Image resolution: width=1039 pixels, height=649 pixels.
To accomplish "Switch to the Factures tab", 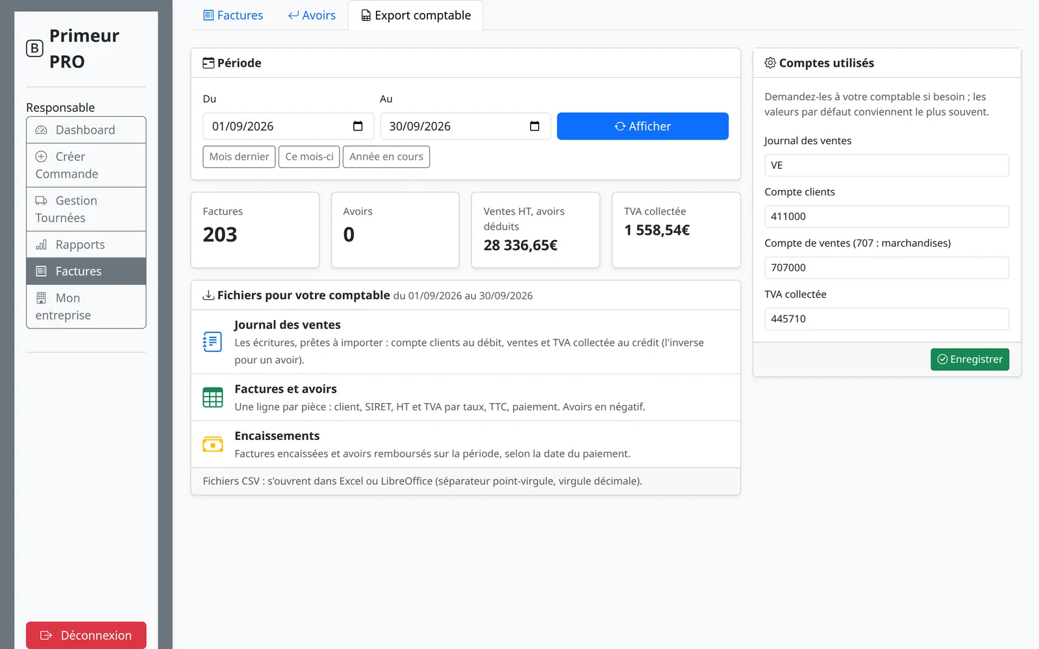I will click(x=233, y=15).
